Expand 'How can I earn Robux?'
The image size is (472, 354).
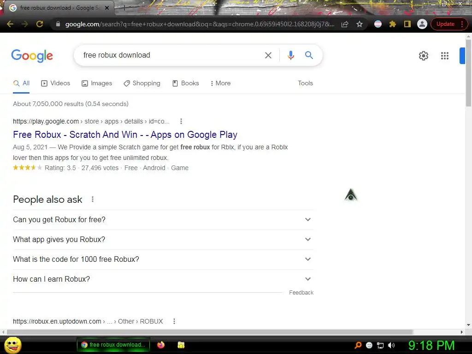click(x=163, y=279)
